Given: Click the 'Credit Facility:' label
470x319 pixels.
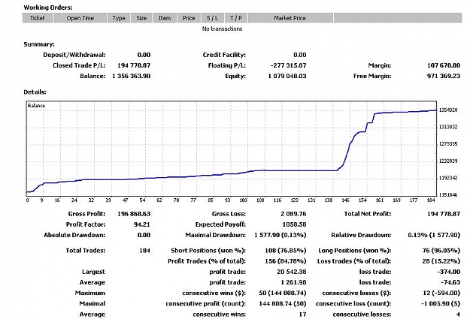Looking at the screenshot, I should tap(224, 55).
